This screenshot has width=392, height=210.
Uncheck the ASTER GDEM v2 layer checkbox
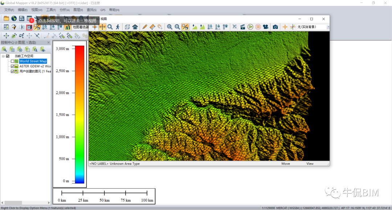tap(12, 66)
